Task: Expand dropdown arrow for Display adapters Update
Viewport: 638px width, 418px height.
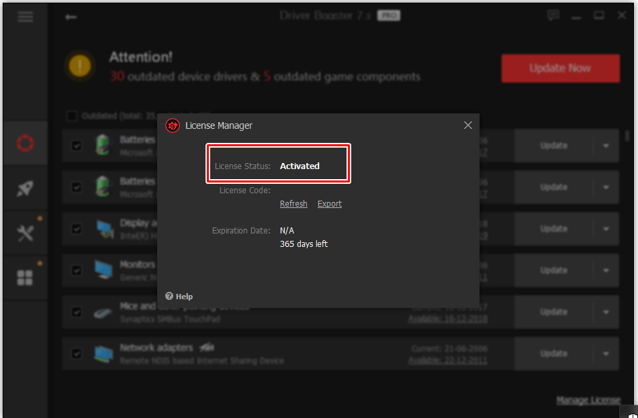Action: [x=606, y=229]
